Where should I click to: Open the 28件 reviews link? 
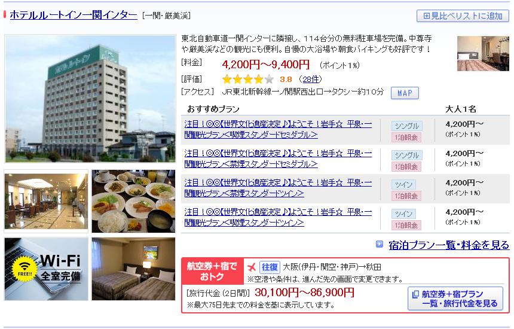tap(310, 79)
